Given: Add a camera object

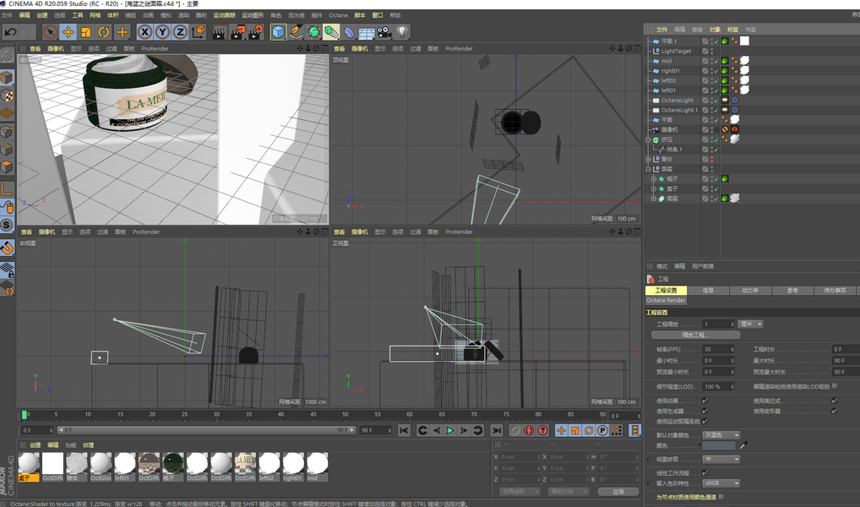Looking at the screenshot, I should (x=384, y=32).
